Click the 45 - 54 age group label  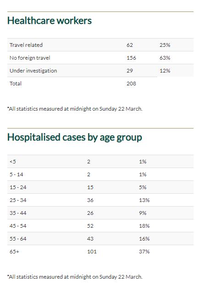(x=18, y=226)
